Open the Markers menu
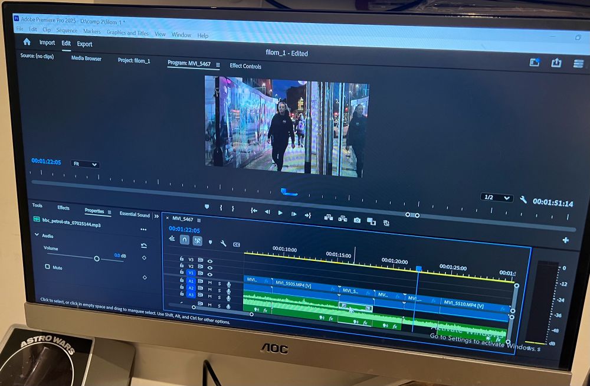This screenshot has width=590, height=386. (92, 31)
